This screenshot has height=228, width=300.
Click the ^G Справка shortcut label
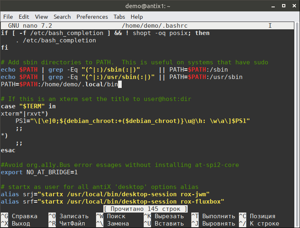point(19,216)
